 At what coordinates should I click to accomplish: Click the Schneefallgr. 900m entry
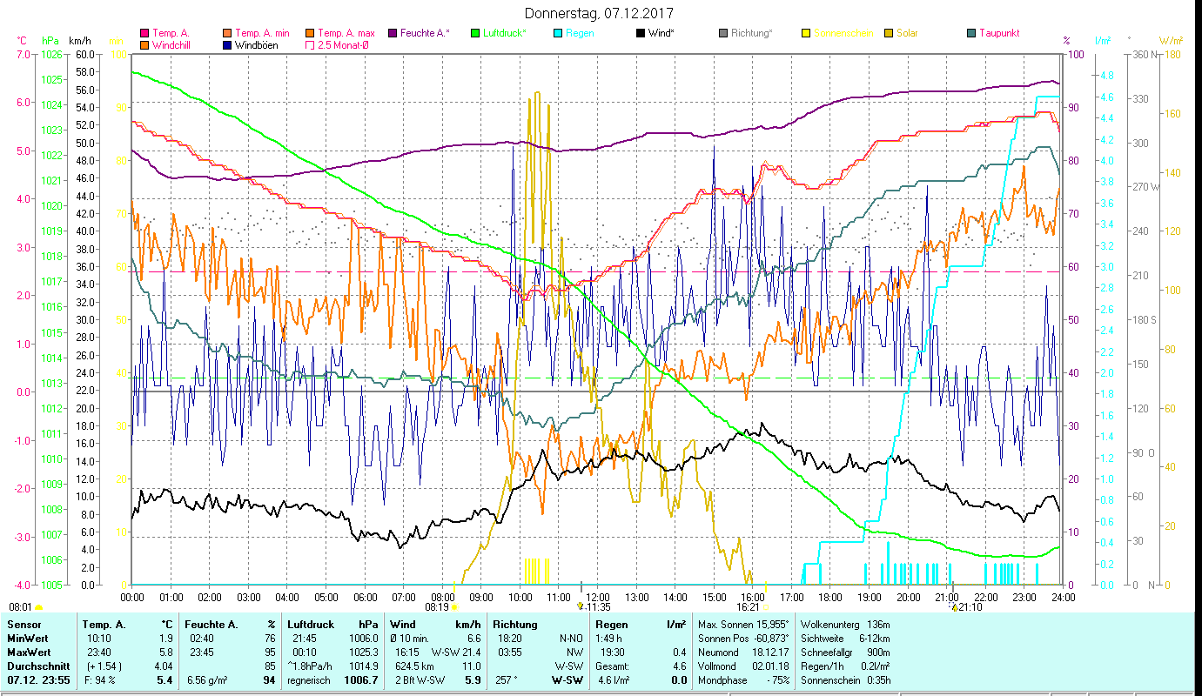click(x=845, y=652)
